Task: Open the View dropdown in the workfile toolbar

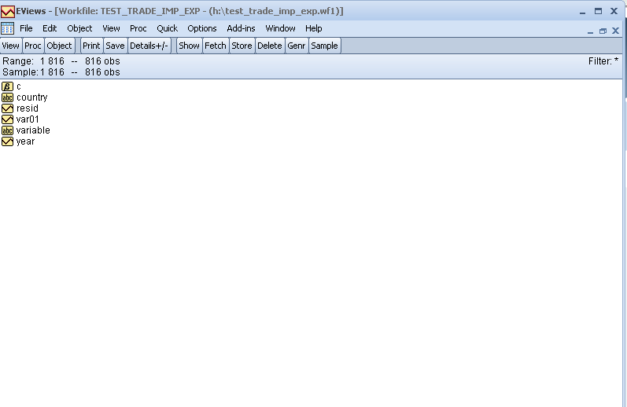Action: pyautogui.click(x=11, y=46)
